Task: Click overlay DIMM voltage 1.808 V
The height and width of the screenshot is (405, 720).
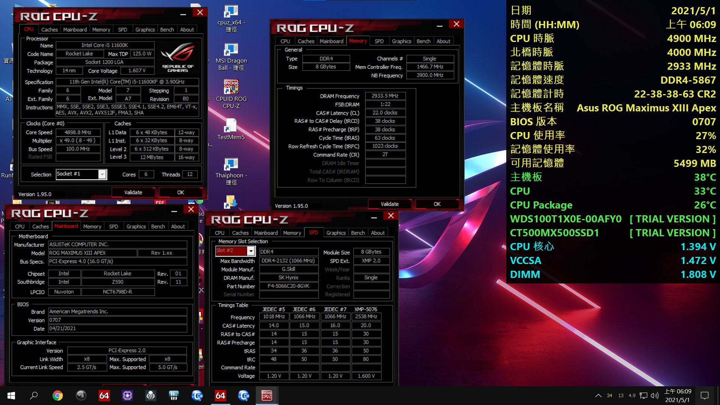Action: point(698,274)
